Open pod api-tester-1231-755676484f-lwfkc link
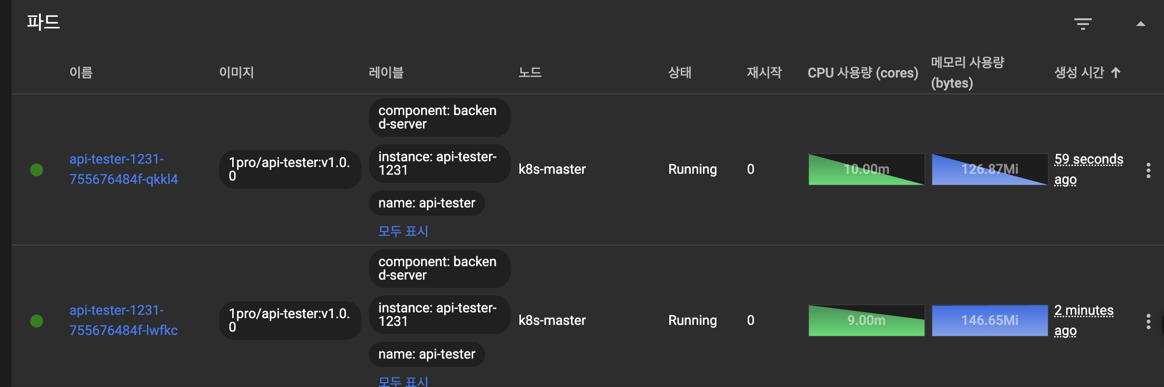Viewport: 1164px width, 387px height. click(124, 320)
